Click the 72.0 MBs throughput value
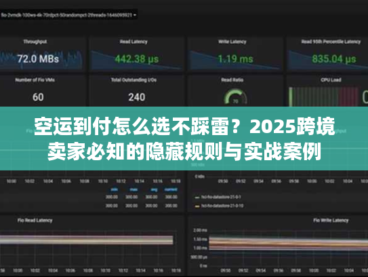The width and height of the screenshot is (368, 277). point(38,59)
